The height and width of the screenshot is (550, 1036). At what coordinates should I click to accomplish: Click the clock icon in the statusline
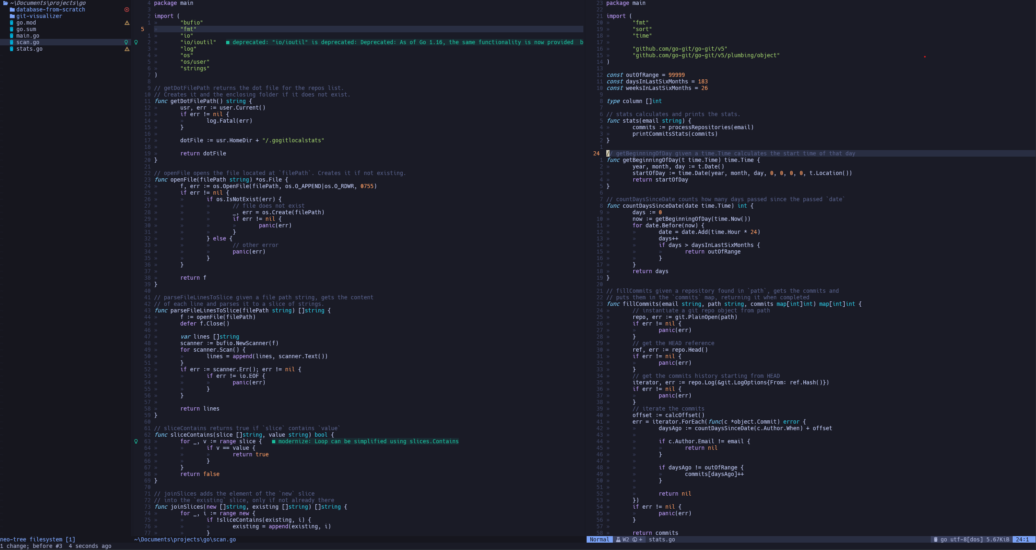[635, 539]
